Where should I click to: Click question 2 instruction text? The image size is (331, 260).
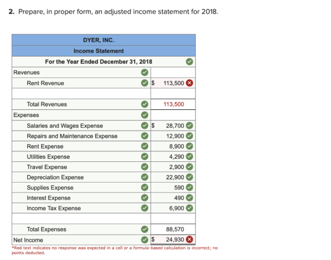tap(113, 12)
